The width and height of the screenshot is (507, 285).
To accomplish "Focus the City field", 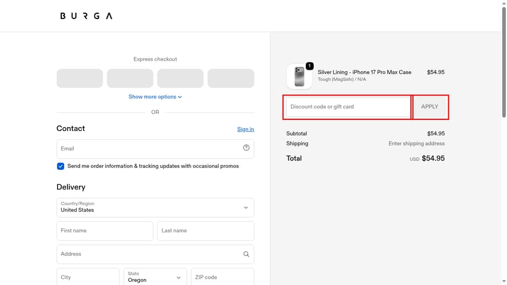I will pos(88,277).
